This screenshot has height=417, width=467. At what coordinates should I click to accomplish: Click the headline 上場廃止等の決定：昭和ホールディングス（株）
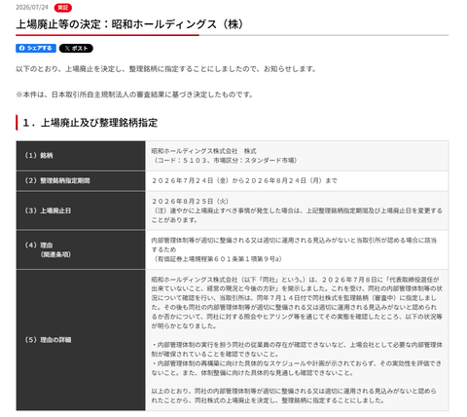[x=130, y=24]
